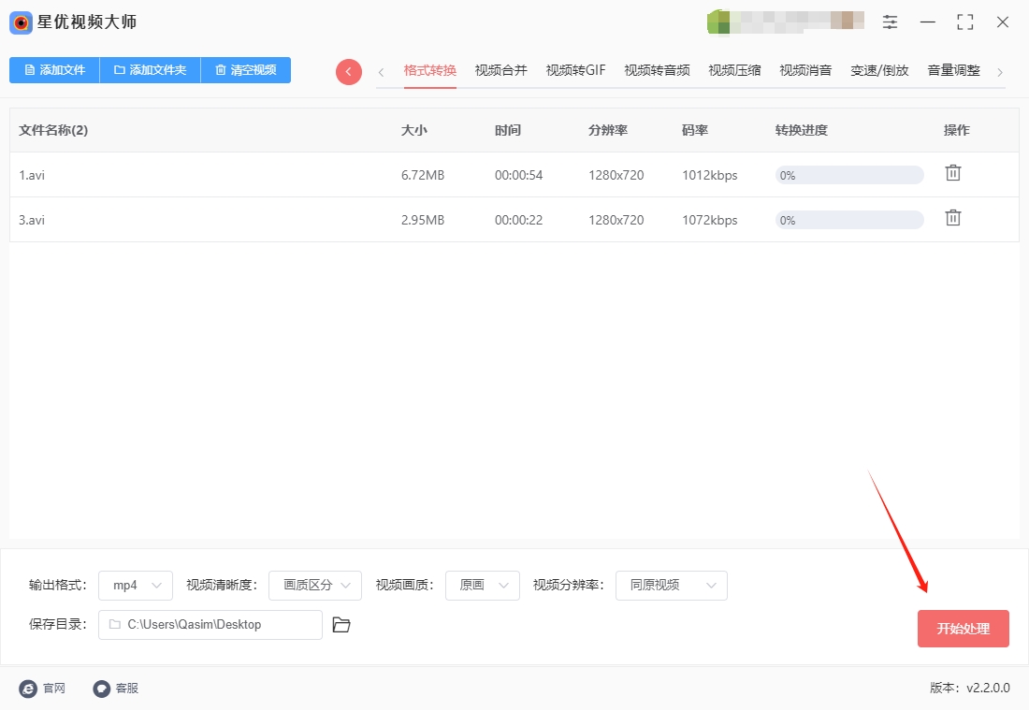This screenshot has height=711, width=1029.
Task: Click the 6.72MB size cell
Action: (x=423, y=175)
